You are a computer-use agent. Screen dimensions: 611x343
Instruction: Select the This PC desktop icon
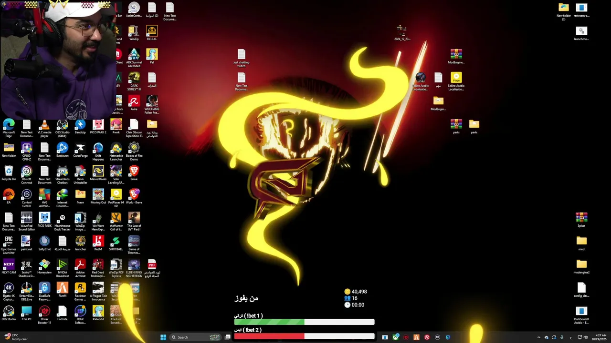(27, 314)
